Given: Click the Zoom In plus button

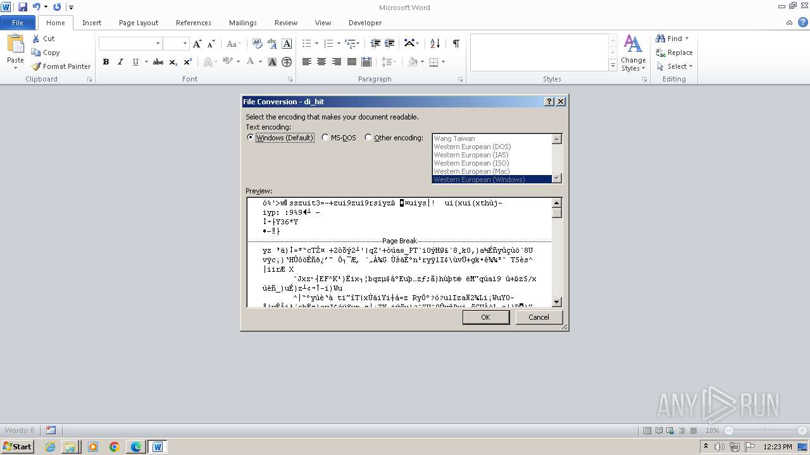Looking at the screenshot, I should 804,430.
